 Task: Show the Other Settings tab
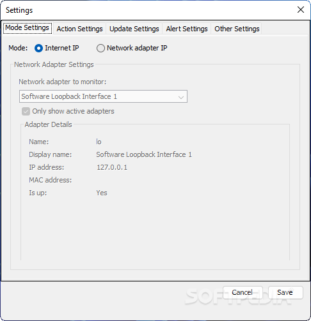(x=237, y=29)
